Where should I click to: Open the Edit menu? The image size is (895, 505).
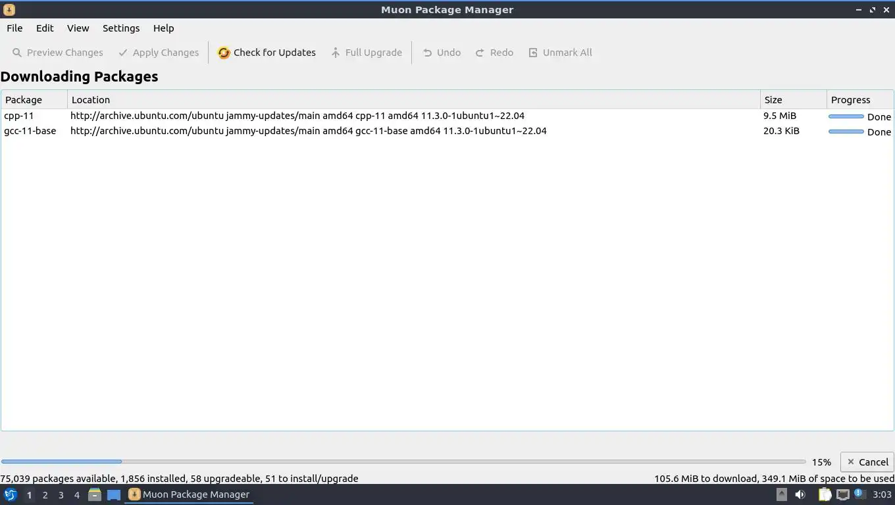(x=45, y=28)
